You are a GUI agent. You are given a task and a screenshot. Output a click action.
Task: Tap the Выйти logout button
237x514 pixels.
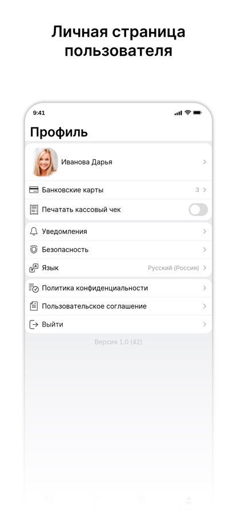pos(118,324)
